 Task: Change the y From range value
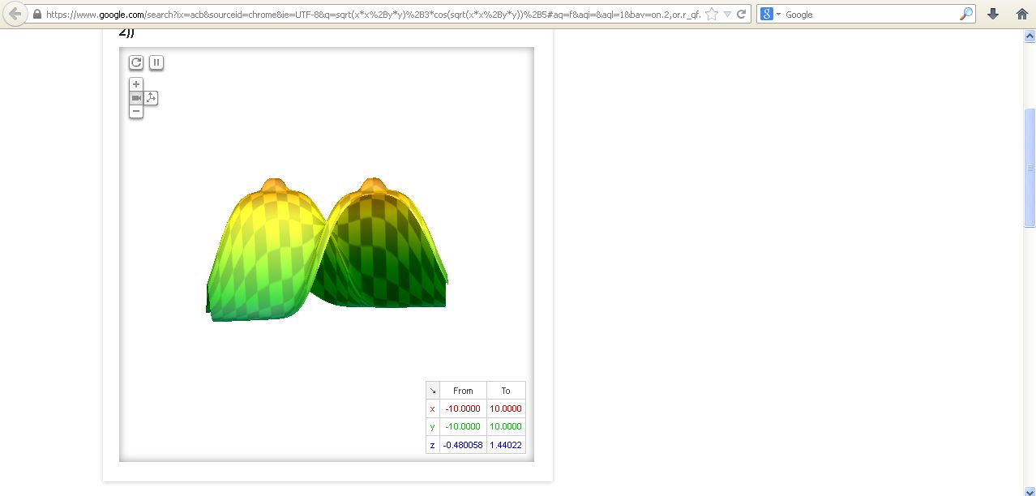pos(463,427)
